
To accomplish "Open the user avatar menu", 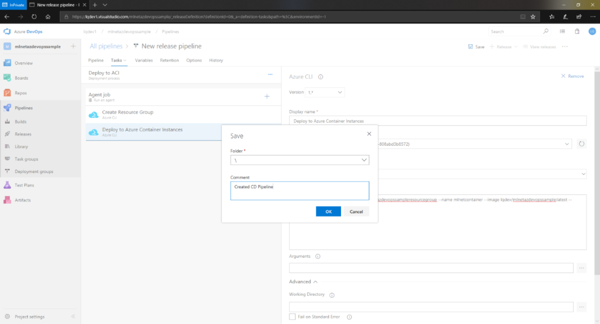I will (592, 31).
